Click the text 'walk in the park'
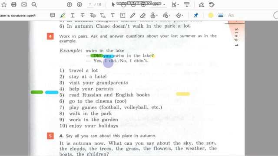Screen dimensions: 278x156 coord(90,114)
